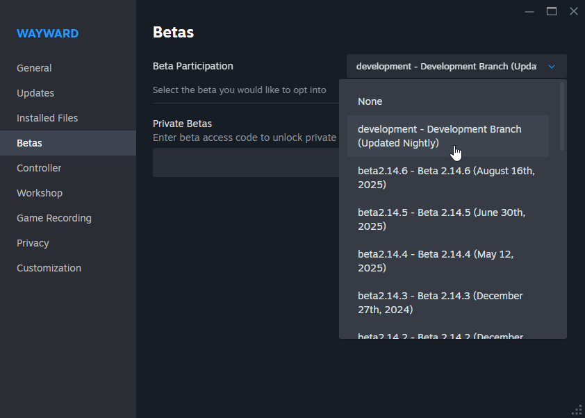Image resolution: width=585 pixels, height=418 pixels.
Task: Choose None in the beta list
Action: (x=370, y=101)
